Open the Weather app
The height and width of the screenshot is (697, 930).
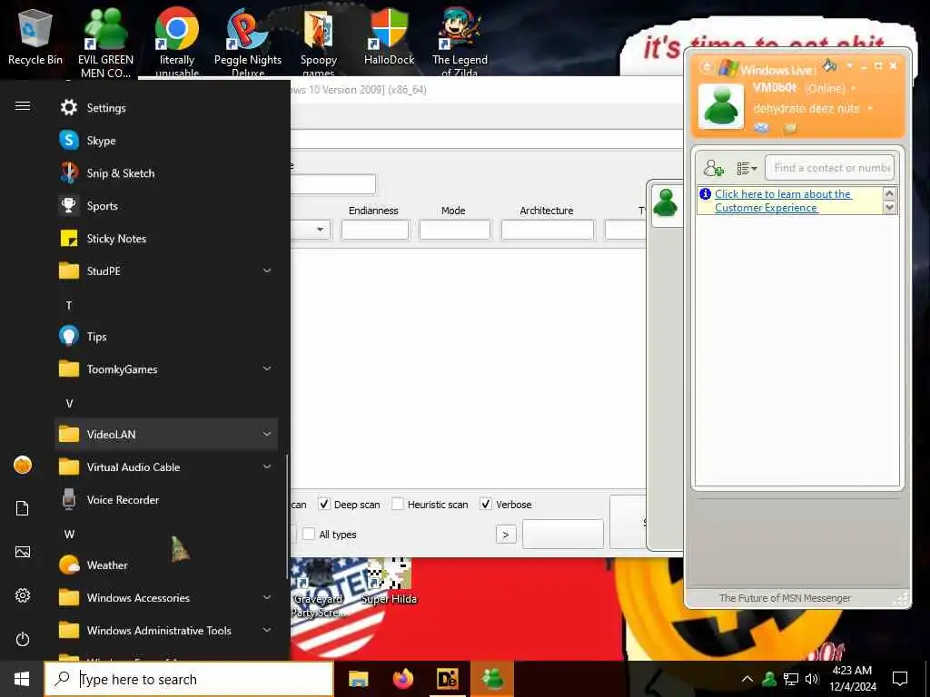[x=166, y=564]
